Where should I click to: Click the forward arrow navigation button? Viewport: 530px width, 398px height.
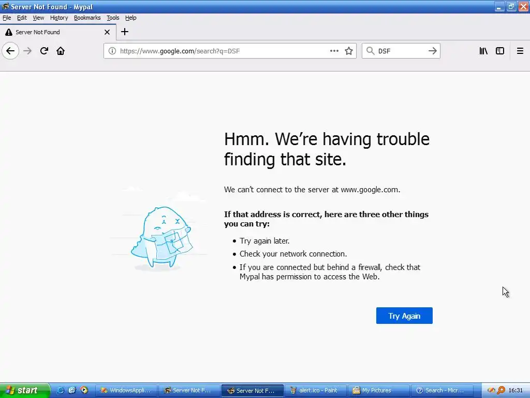(27, 51)
